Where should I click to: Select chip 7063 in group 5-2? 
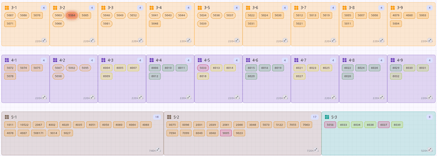point(306,125)
